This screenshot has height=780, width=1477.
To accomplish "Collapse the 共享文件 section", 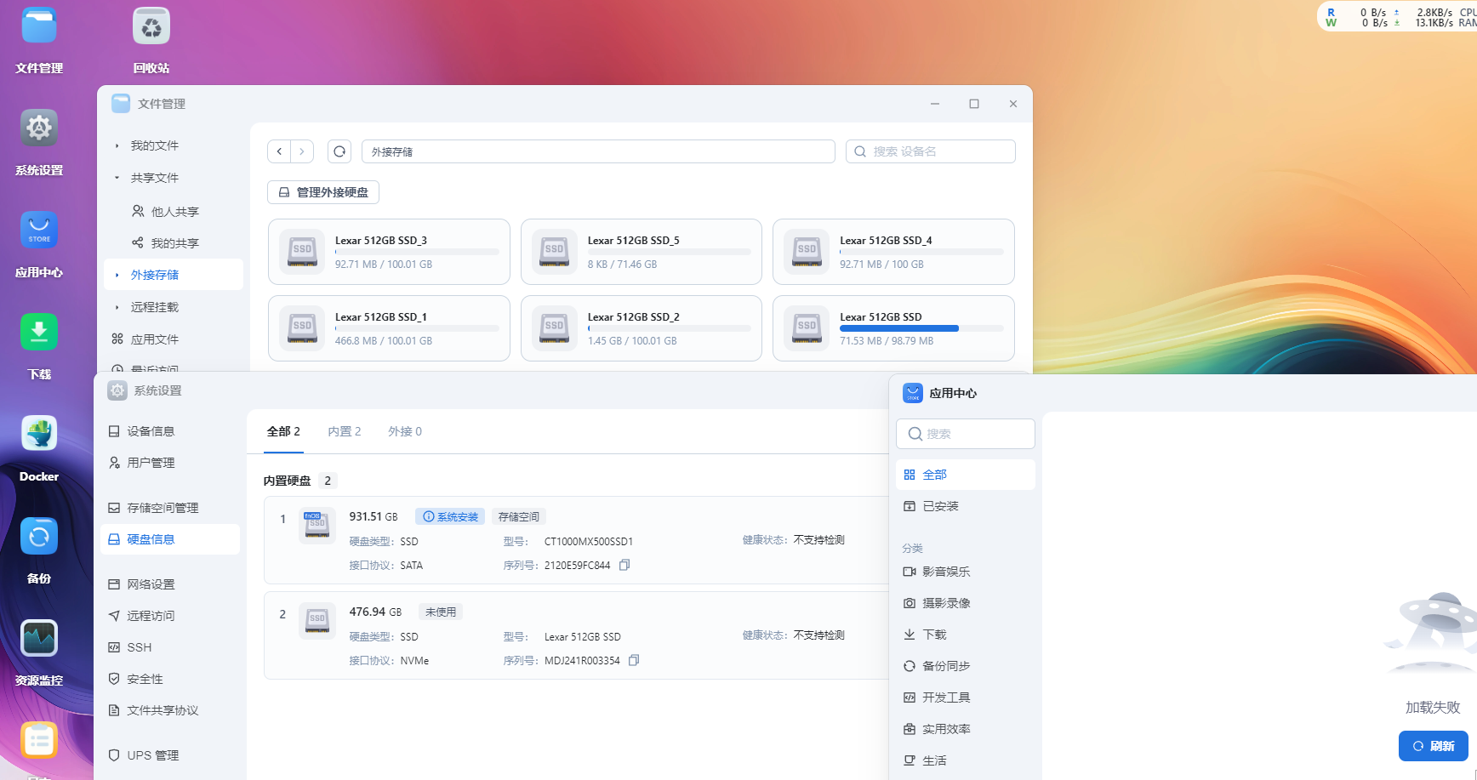I will click(x=118, y=177).
